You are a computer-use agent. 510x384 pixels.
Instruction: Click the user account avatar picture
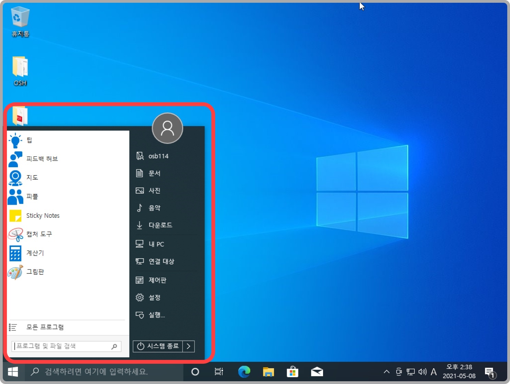(x=167, y=128)
